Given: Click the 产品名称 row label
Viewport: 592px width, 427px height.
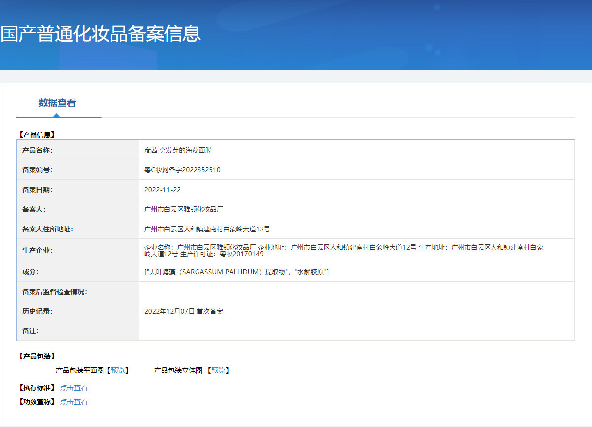Looking at the screenshot, I should tap(37, 150).
